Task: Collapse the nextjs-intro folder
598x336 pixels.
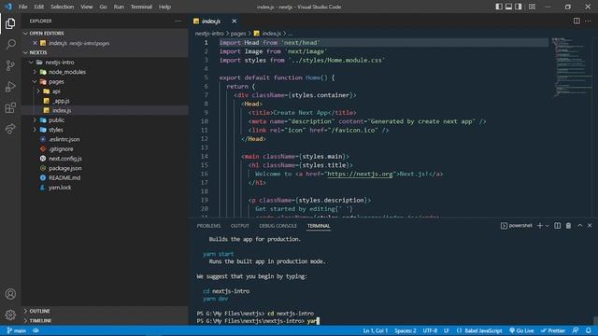Action: (x=31, y=63)
